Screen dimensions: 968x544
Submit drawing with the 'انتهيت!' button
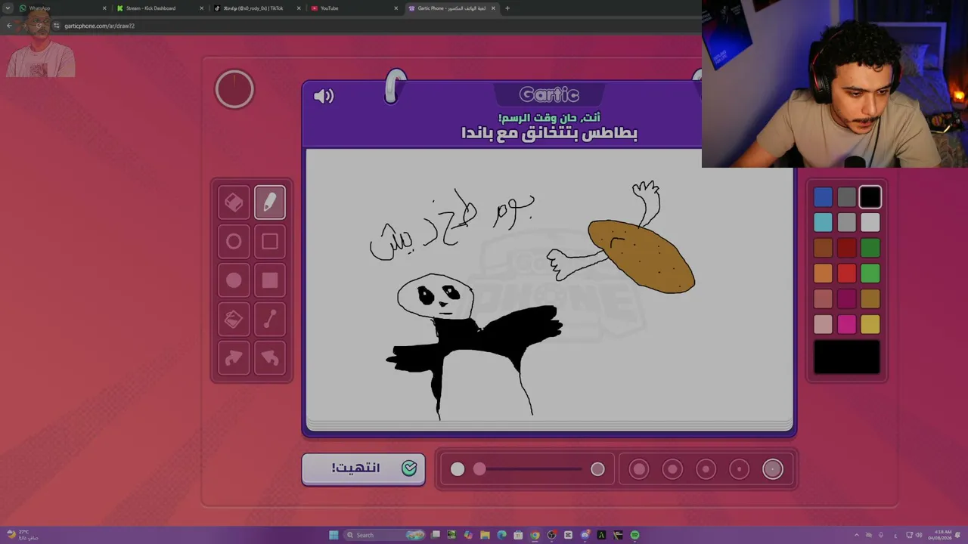pos(364,469)
